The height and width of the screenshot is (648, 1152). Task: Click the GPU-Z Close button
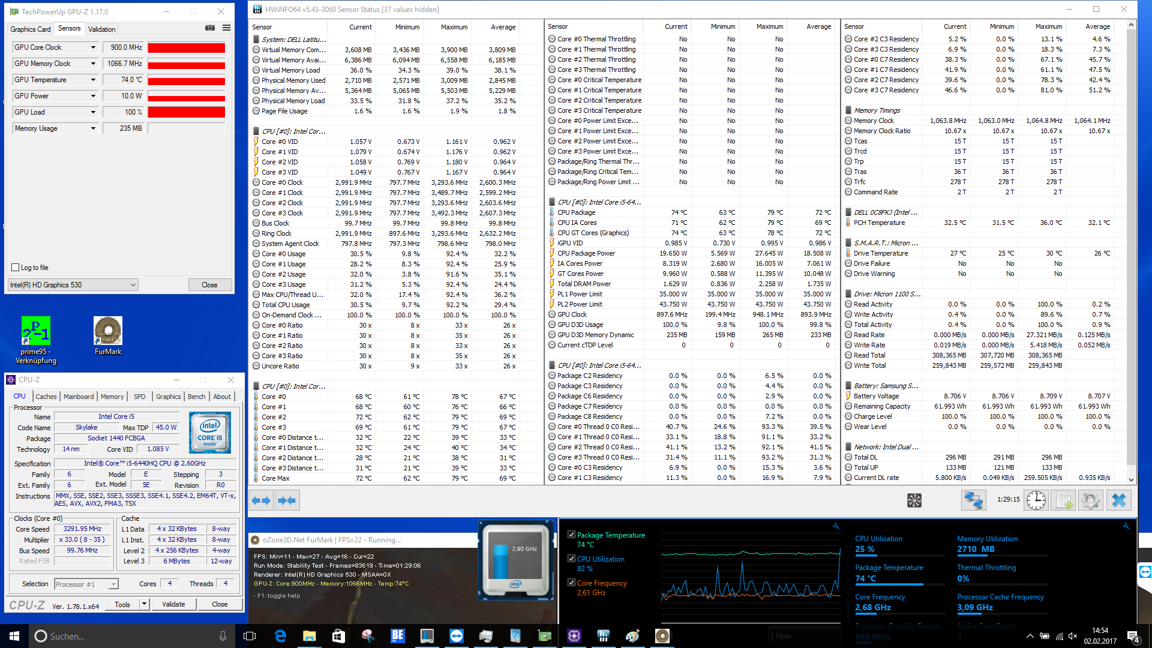(x=209, y=285)
